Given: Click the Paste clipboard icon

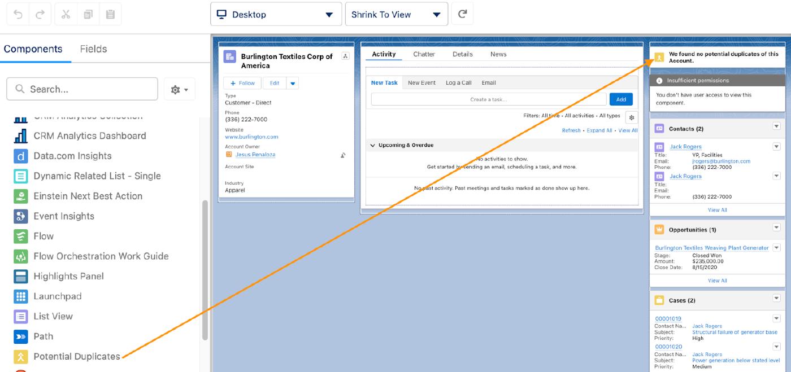Looking at the screenshot, I should click(110, 15).
